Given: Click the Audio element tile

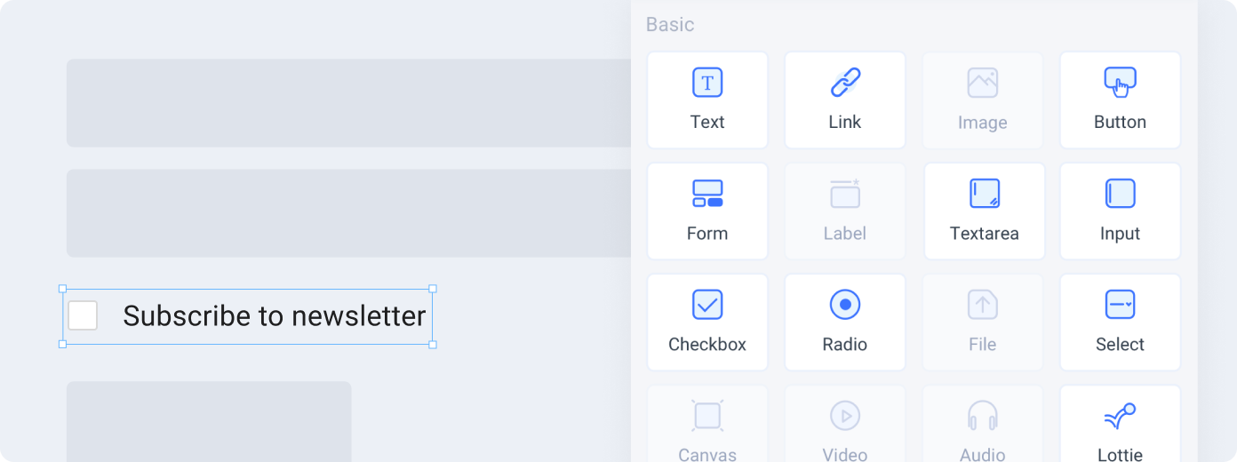Looking at the screenshot, I should tap(982, 425).
